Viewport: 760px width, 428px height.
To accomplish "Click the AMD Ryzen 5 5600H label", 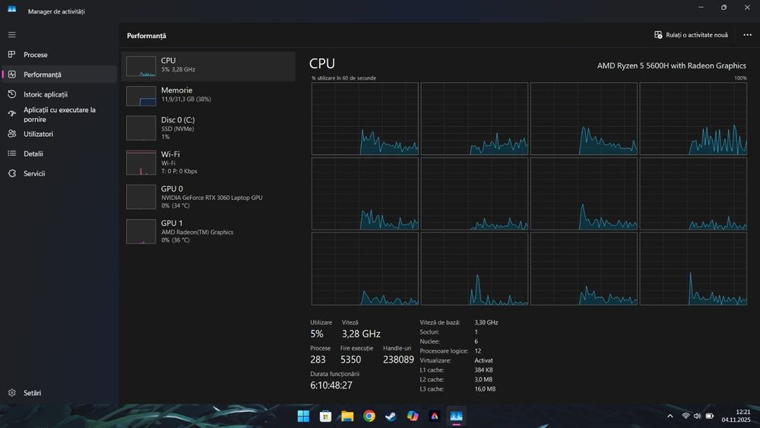I will [671, 65].
